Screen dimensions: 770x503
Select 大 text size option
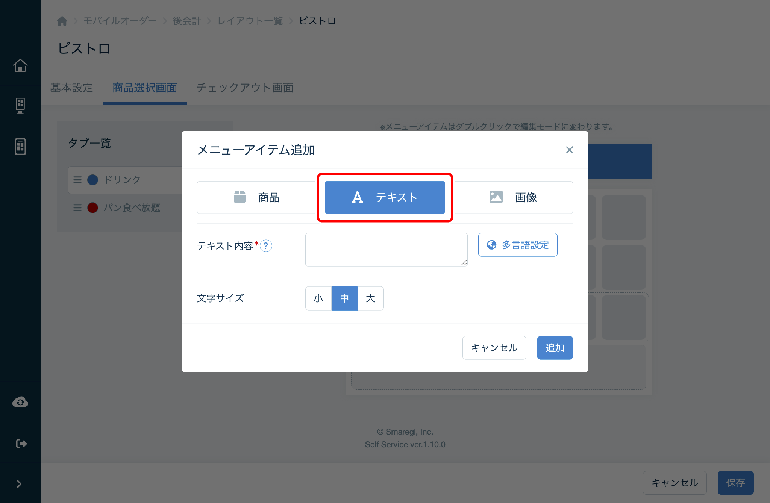370,298
